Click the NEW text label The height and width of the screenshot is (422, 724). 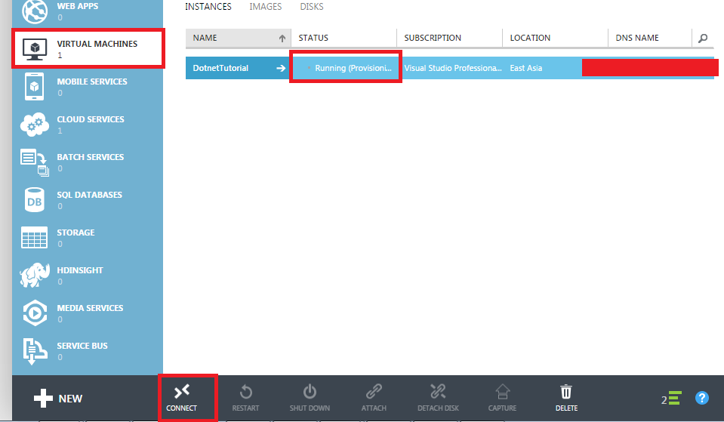[70, 399]
